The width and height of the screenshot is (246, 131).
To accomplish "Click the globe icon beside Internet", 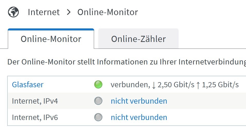I will (x=13, y=12).
